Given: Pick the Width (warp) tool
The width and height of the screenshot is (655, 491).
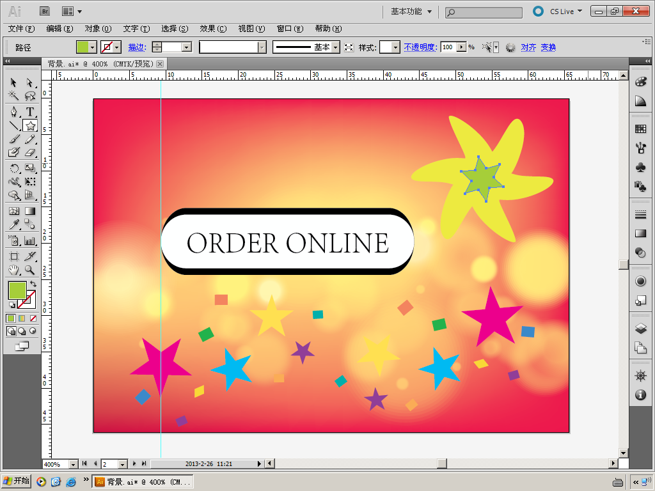Looking at the screenshot, I should click(14, 182).
